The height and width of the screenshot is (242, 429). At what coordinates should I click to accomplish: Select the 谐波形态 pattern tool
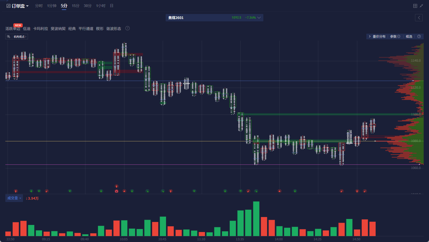114,29
